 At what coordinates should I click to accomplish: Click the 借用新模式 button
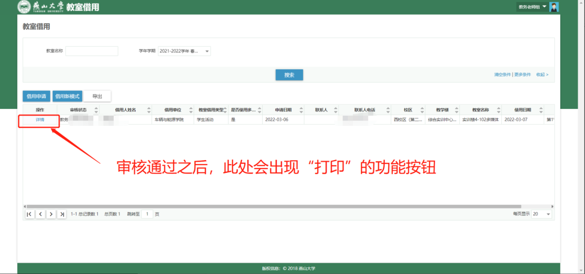pos(67,96)
